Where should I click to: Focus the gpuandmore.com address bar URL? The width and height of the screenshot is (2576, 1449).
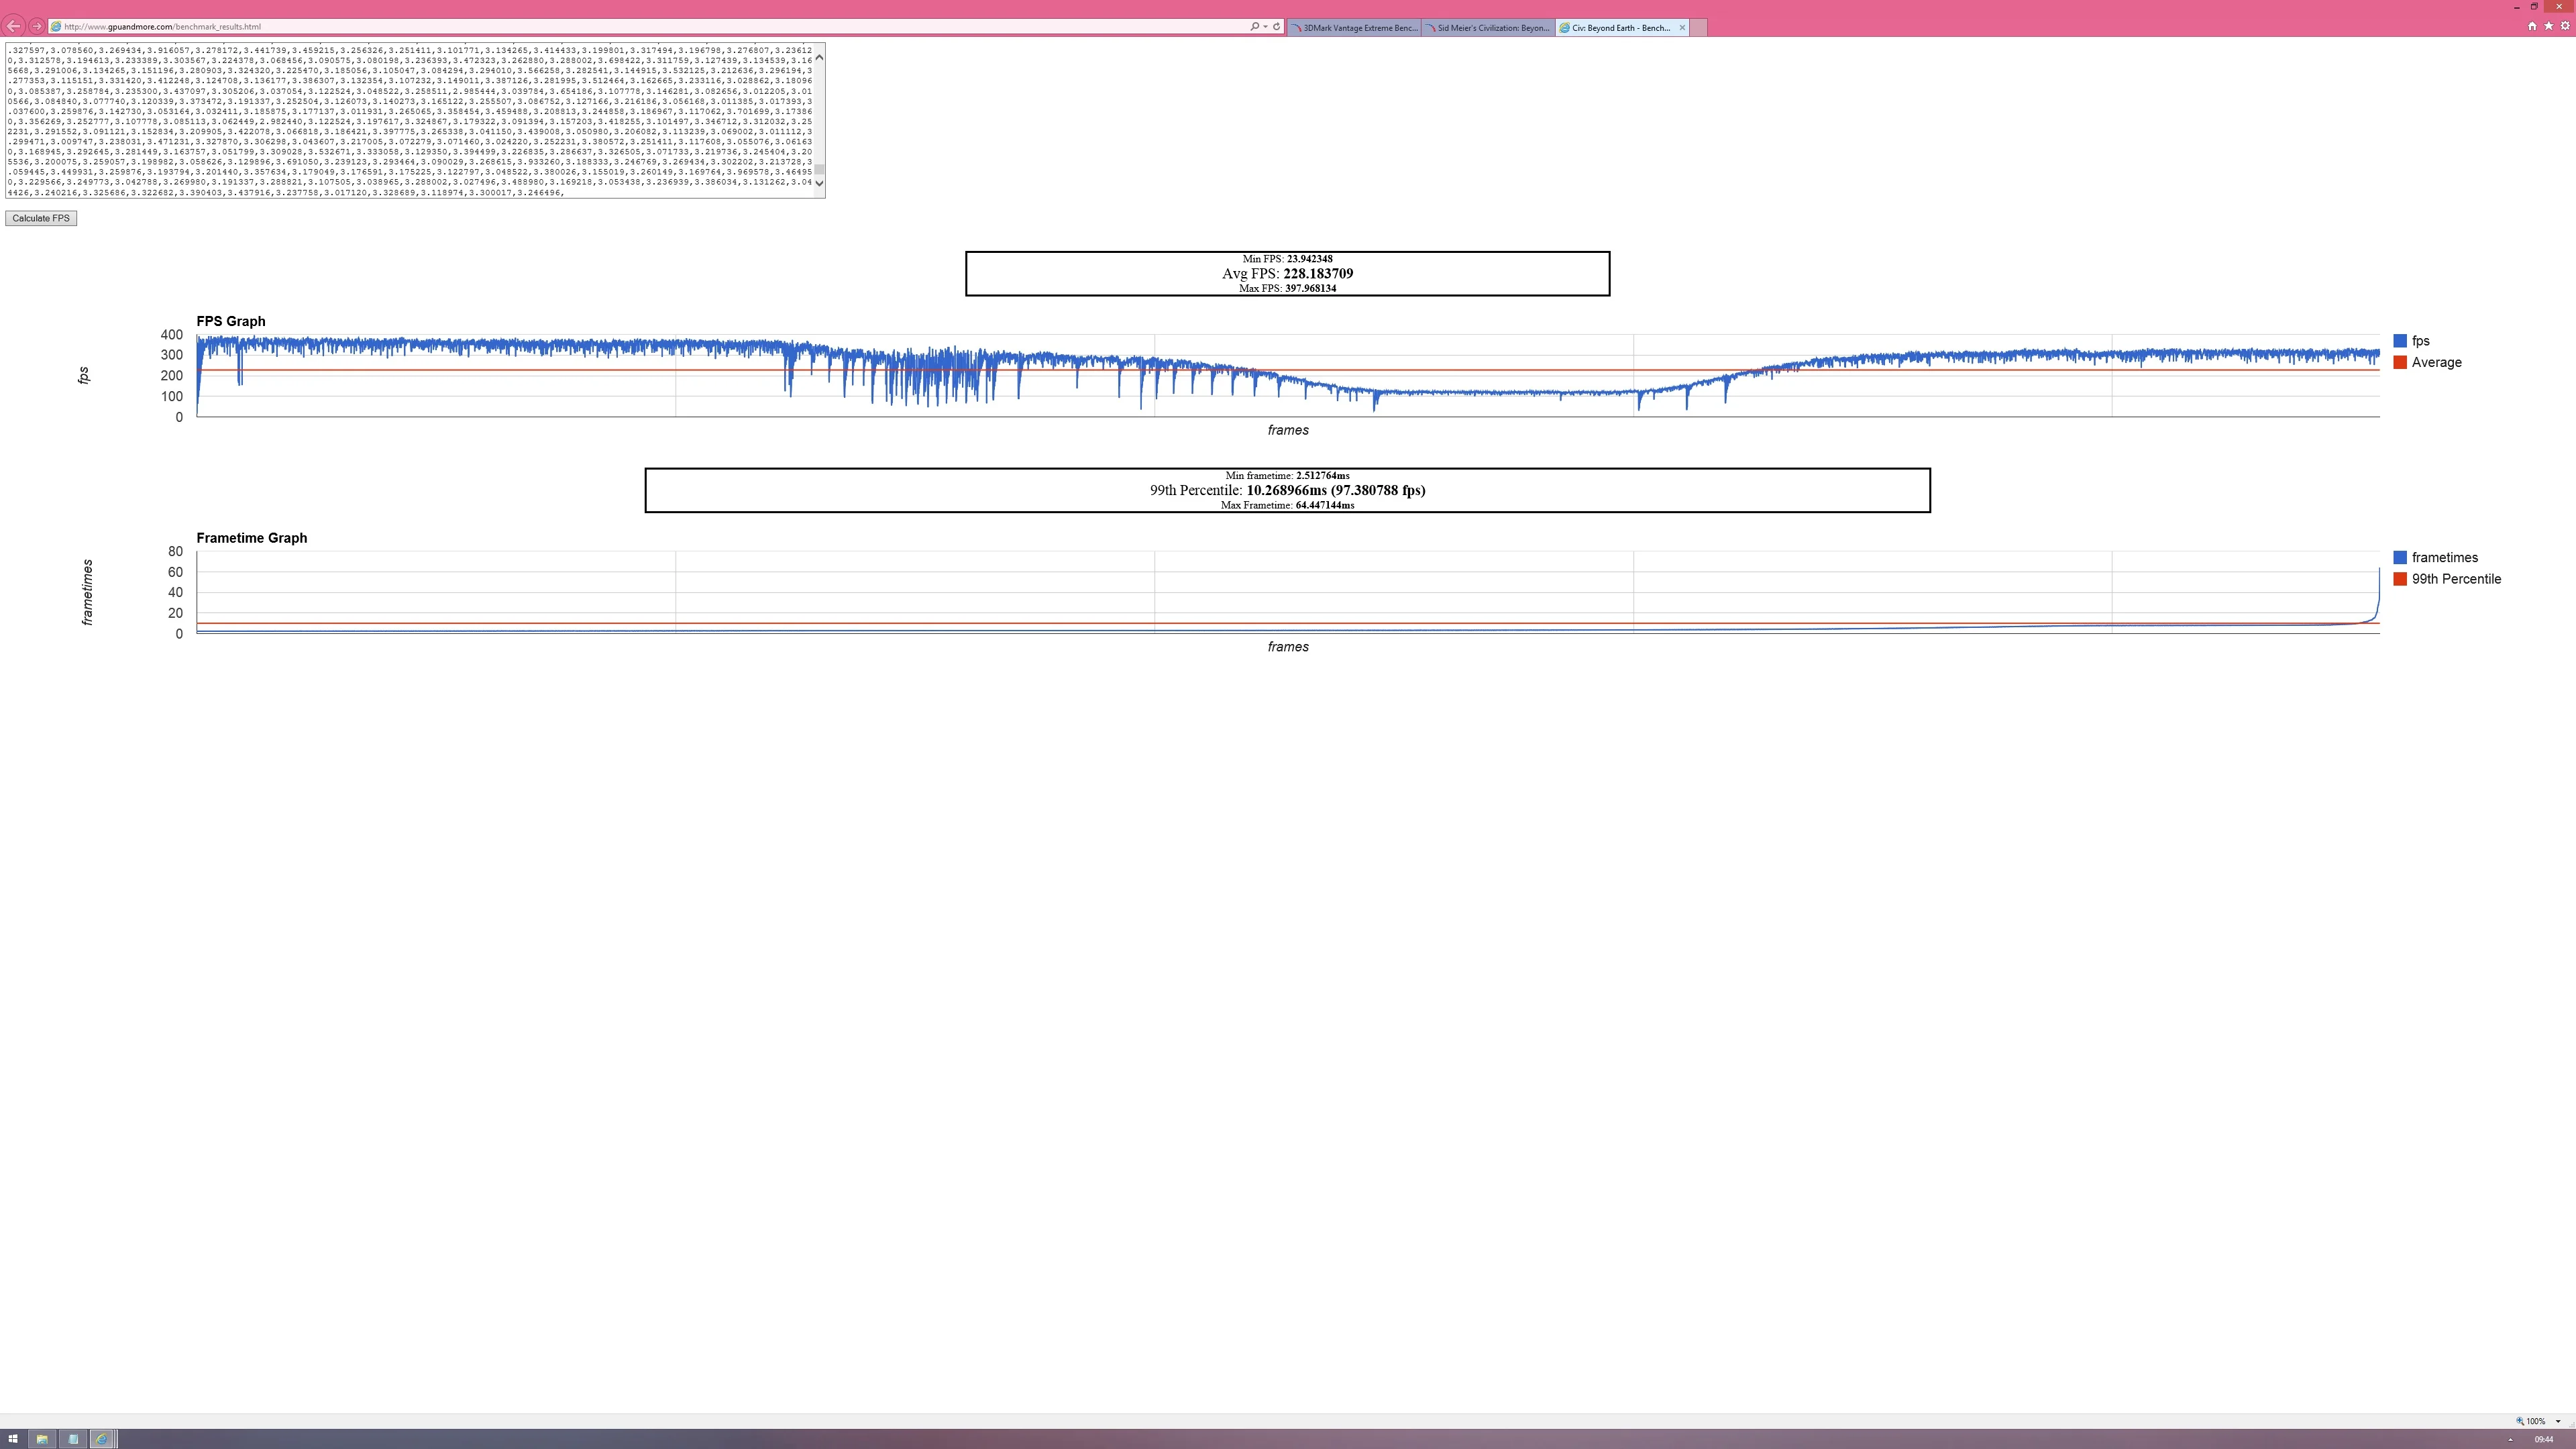coord(650,27)
